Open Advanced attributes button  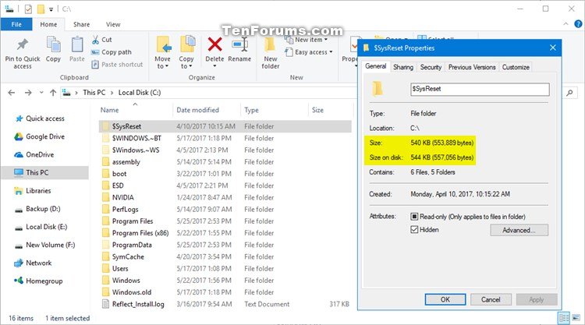(x=519, y=231)
